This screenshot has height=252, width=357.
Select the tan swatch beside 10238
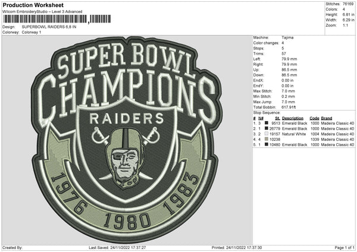tap(266, 139)
